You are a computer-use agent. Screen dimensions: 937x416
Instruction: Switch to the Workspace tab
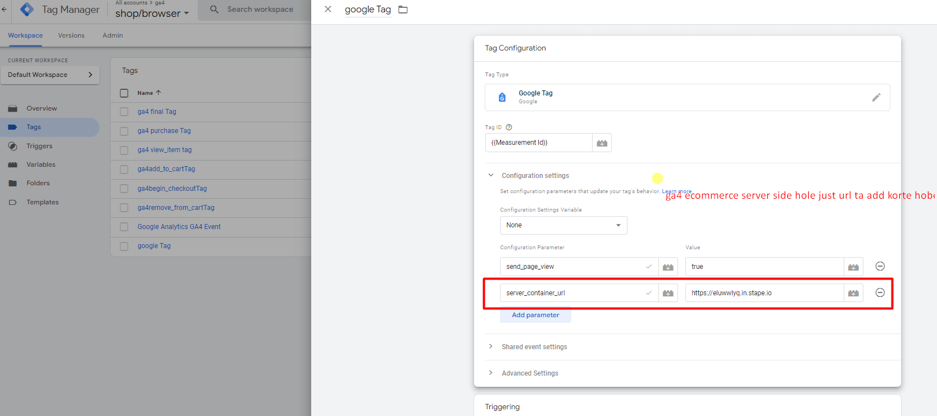pyautogui.click(x=25, y=35)
